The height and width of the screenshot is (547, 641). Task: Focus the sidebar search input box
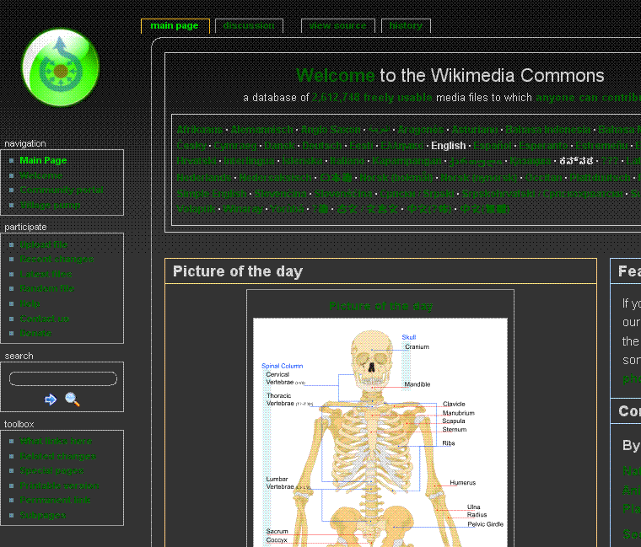(63, 378)
